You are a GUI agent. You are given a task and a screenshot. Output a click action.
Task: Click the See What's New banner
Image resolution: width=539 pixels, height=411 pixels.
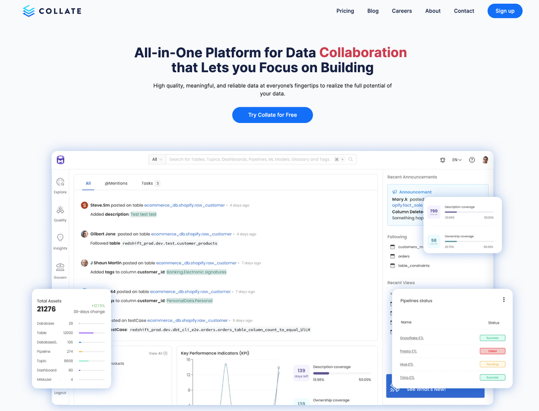(435, 389)
